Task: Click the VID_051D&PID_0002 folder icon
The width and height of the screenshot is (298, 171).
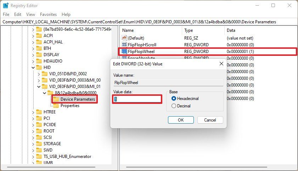Action: tap(45, 74)
